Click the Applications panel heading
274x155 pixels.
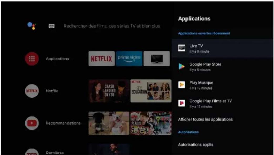[x=194, y=19]
